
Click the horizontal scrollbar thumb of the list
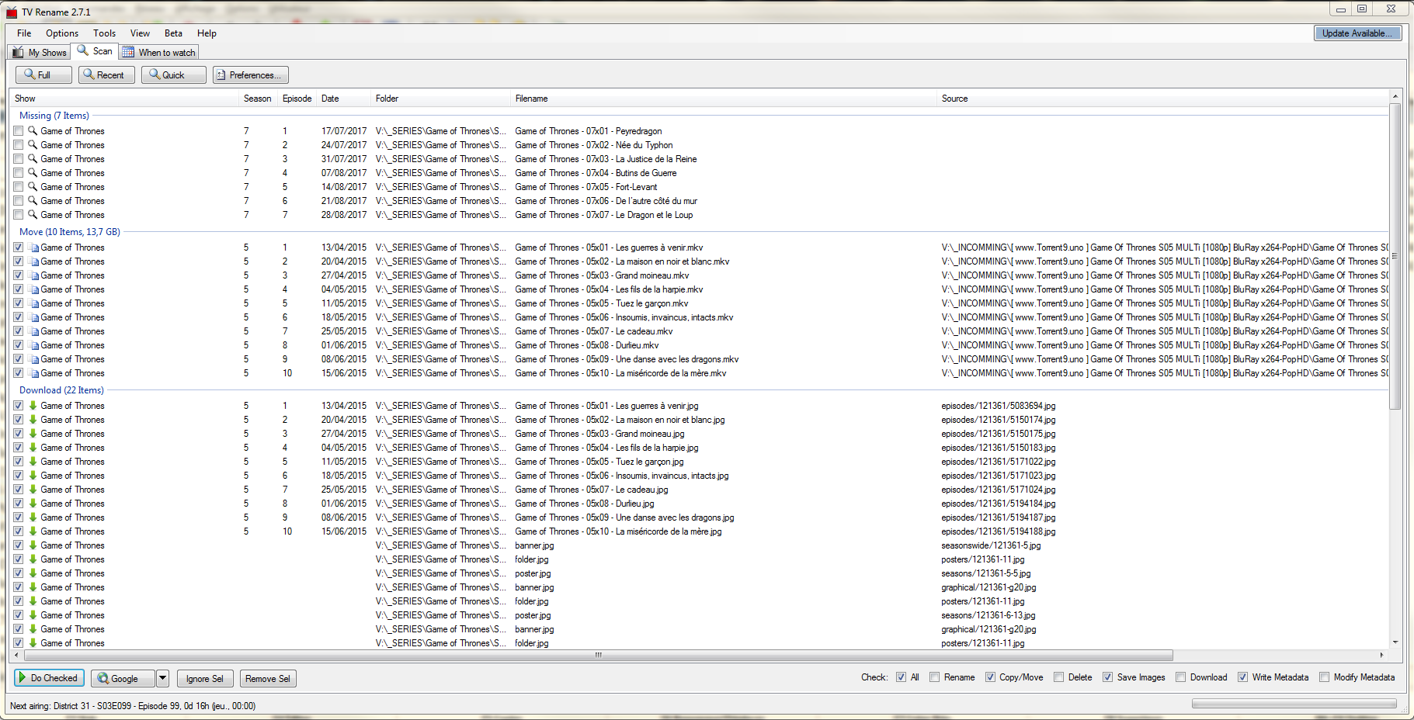point(598,656)
